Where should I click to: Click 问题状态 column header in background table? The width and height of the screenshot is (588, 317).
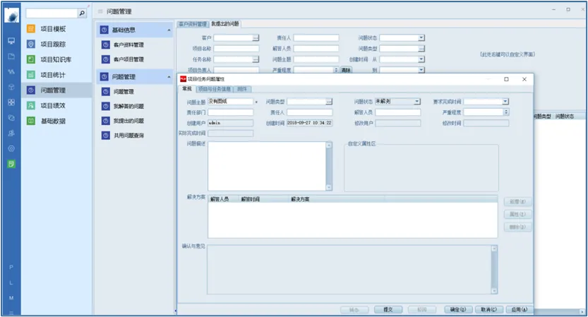click(x=565, y=116)
